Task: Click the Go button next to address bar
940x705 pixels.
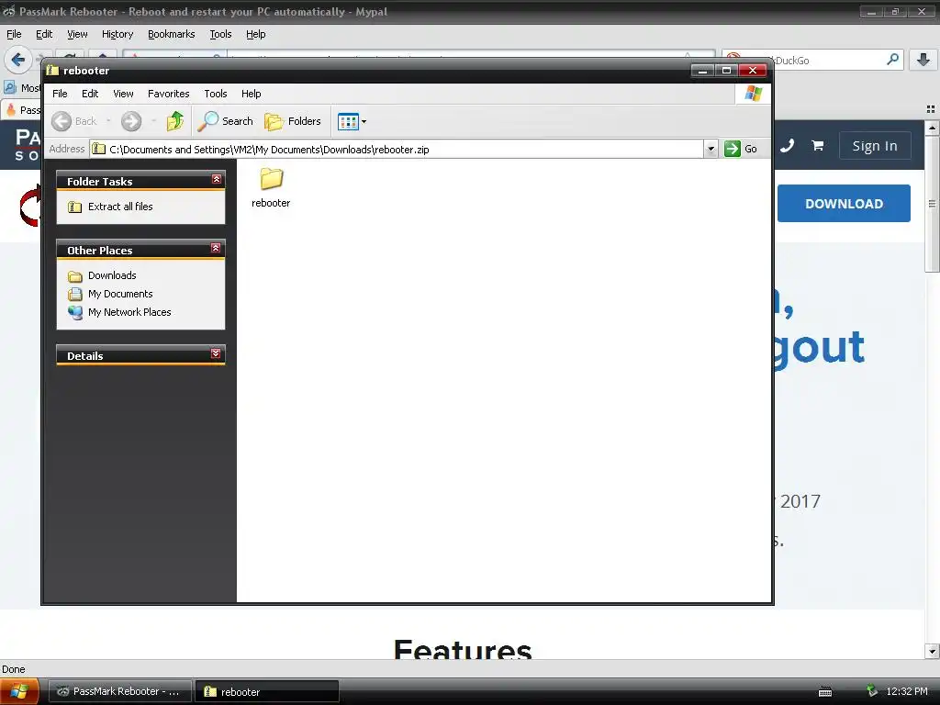Action: (x=741, y=149)
